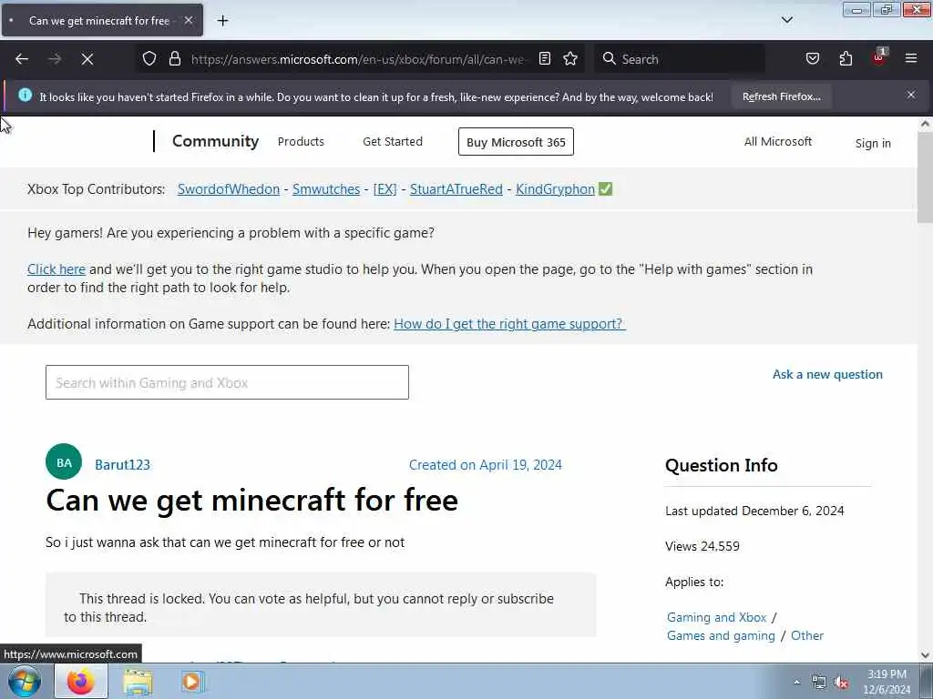The image size is (933, 699).
Task: Open the Products menu
Action: pos(301,141)
